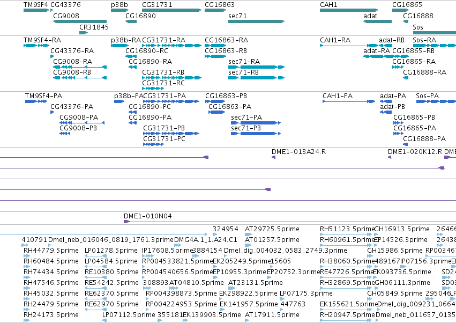The image size is (456, 323).
Task: Click the '324954' EST label
Action: (x=226, y=229)
